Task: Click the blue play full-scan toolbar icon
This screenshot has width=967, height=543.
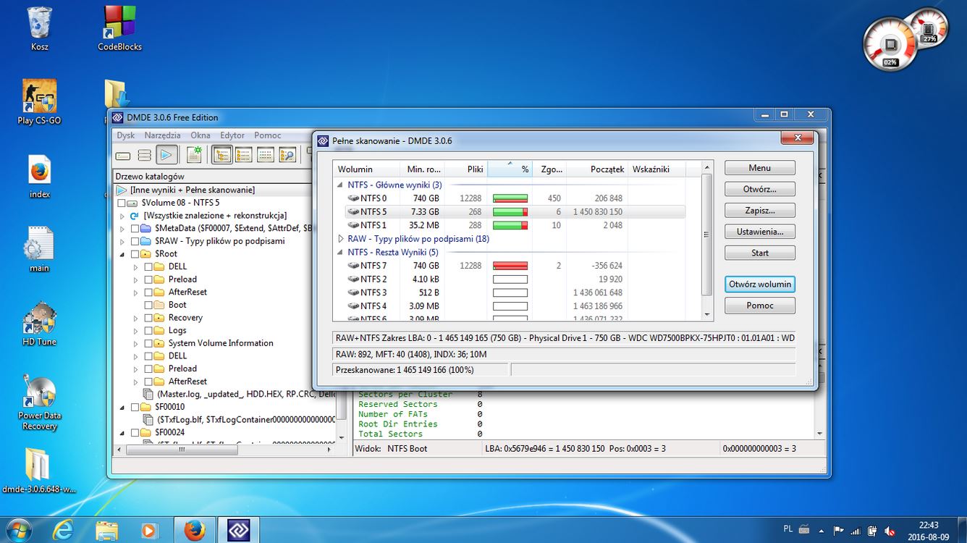Action: point(166,155)
